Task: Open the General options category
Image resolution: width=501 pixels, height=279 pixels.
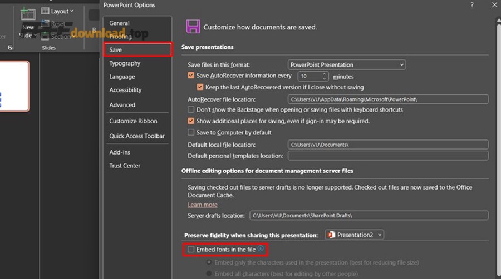Action: tap(137, 23)
